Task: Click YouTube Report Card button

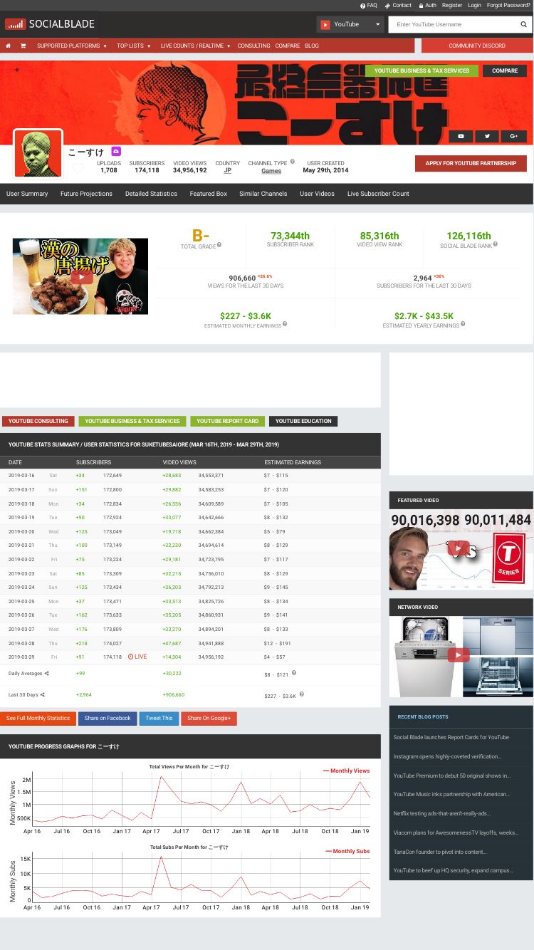Action: click(x=228, y=421)
